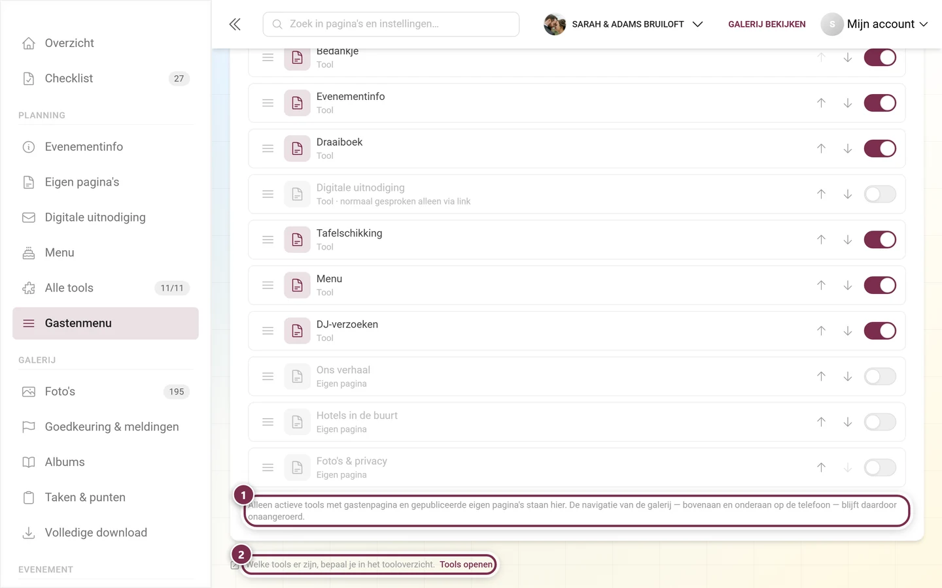Screen dimensions: 942x588
Task: Move Draaiboek down with its arrow
Action: pyautogui.click(x=847, y=149)
